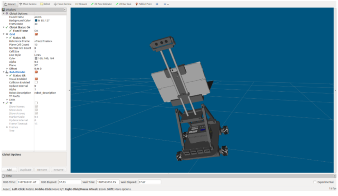
Task: Click the RobotModel robot icon
Action: [7, 72]
